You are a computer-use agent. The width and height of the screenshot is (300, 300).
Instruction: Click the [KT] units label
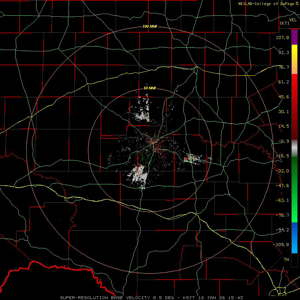(x=285, y=23)
